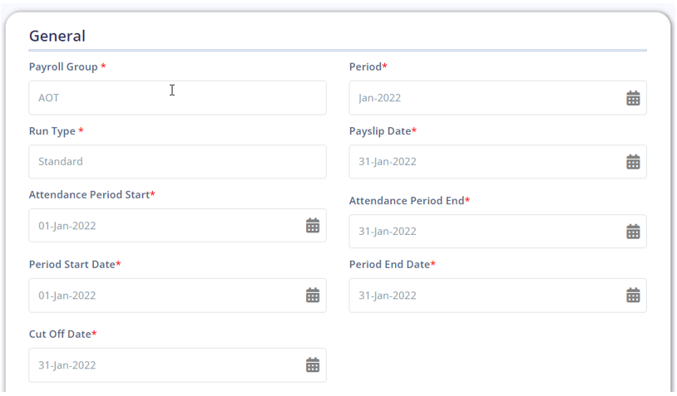
Task: Open Period End Date calendar icon
Action: [633, 295]
